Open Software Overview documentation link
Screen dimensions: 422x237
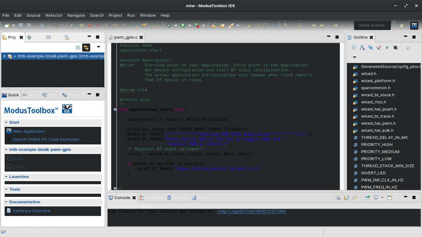[x=32, y=211]
